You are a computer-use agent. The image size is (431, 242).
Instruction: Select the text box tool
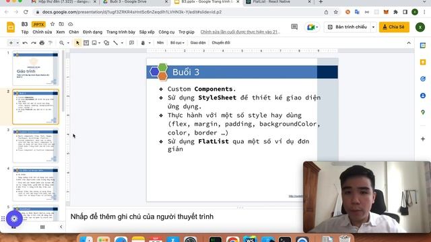[x=86, y=43]
